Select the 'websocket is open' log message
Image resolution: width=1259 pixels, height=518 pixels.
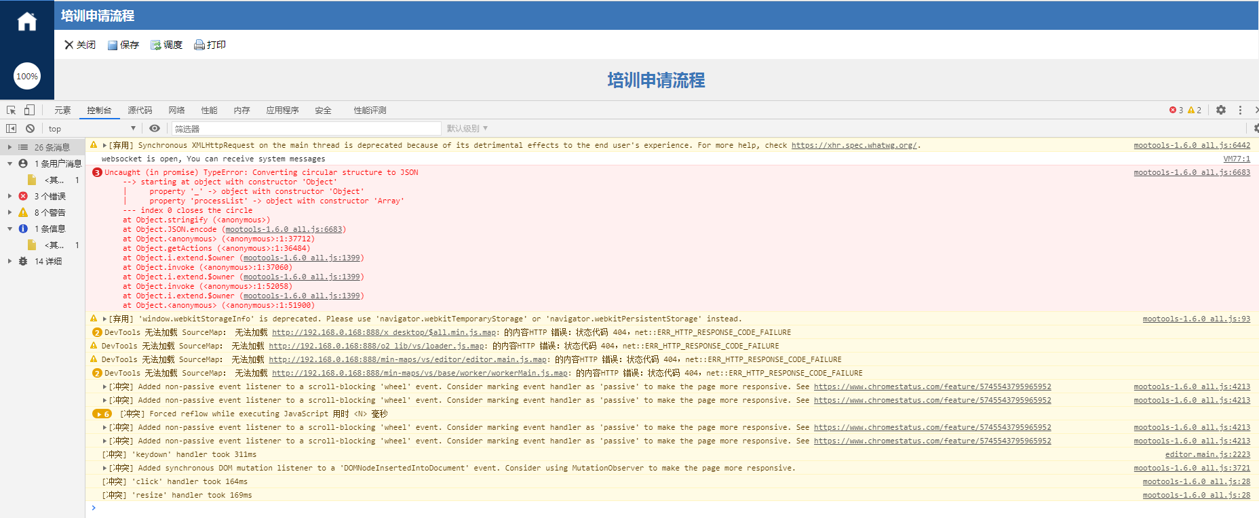[213, 159]
